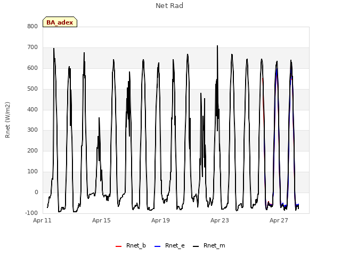341x256 pixels.
Task: Click the 600 y-axis tick label
Action: 33,68
